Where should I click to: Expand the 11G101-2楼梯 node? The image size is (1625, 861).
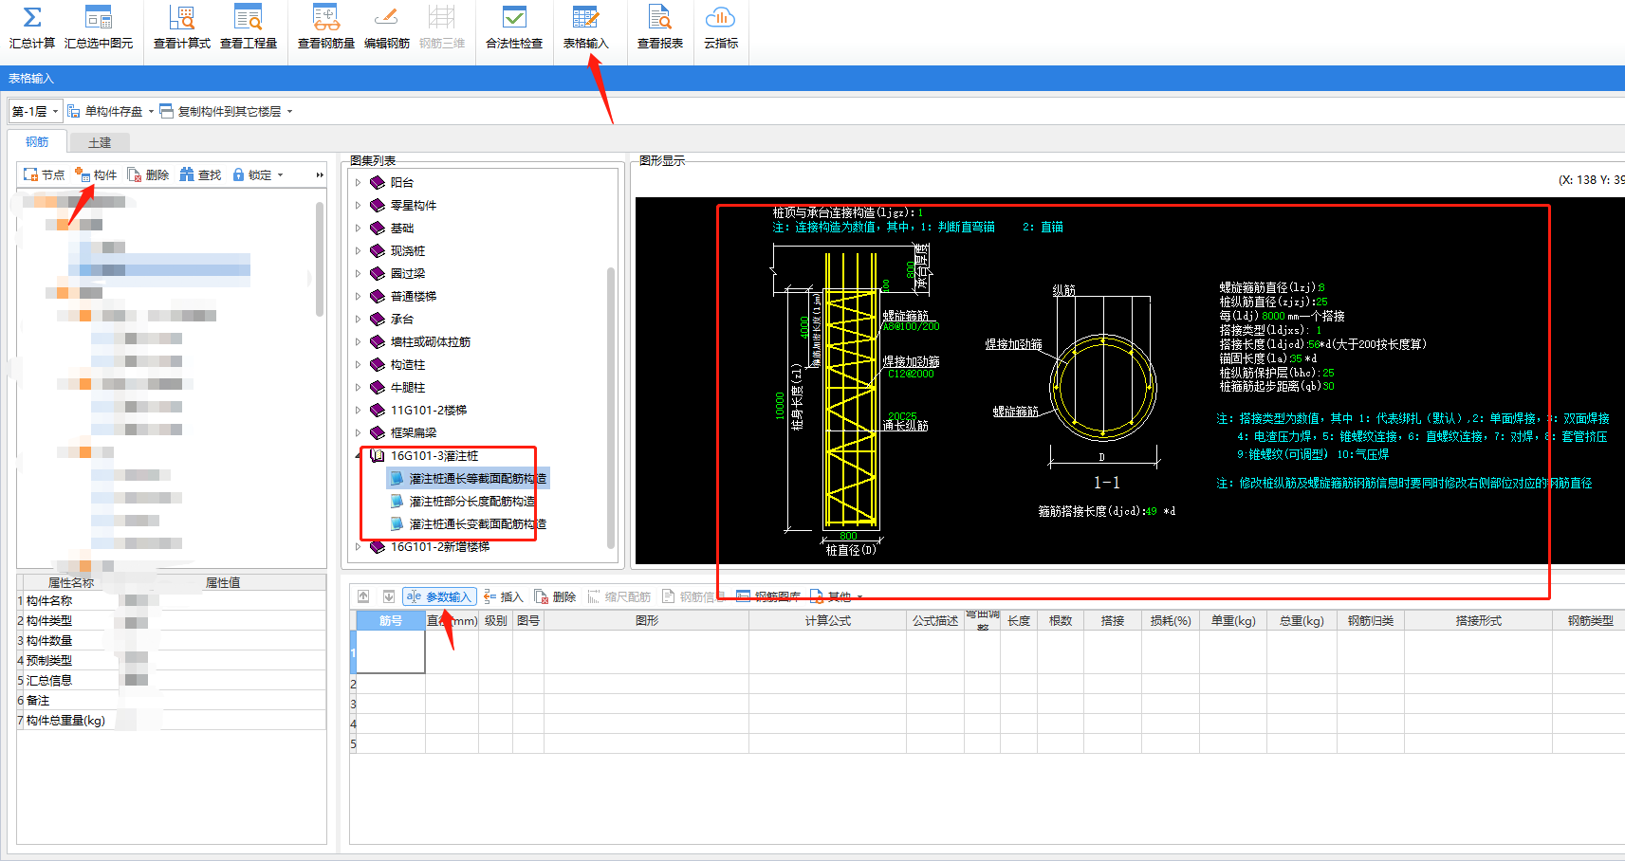359,410
